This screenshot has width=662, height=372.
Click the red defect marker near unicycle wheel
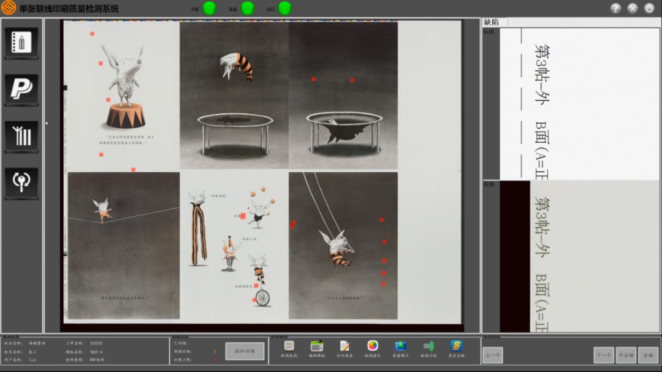(x=254, y=300)
